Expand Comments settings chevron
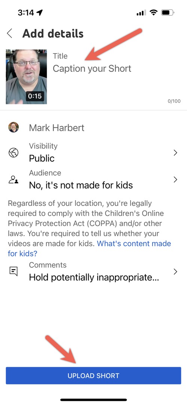Screen dimensions: 187x405 pyautogui.click(x=175, y=271)
